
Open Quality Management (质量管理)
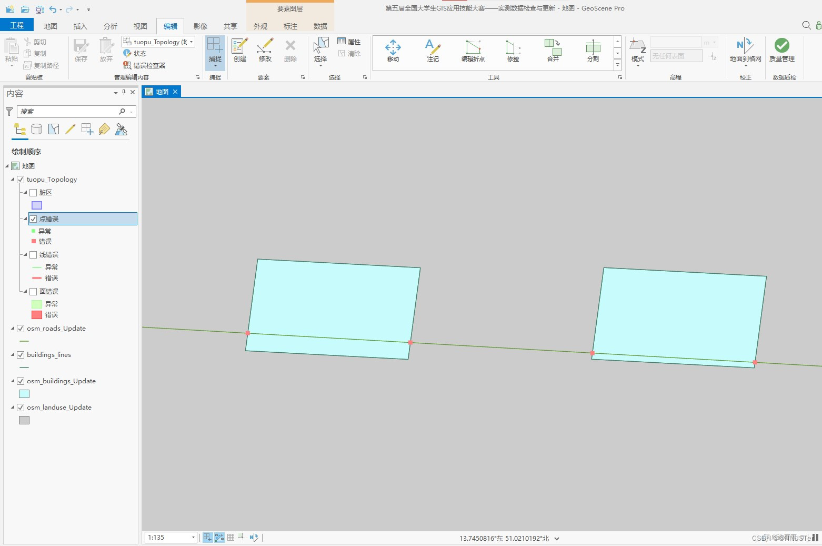tap(781, 51)
